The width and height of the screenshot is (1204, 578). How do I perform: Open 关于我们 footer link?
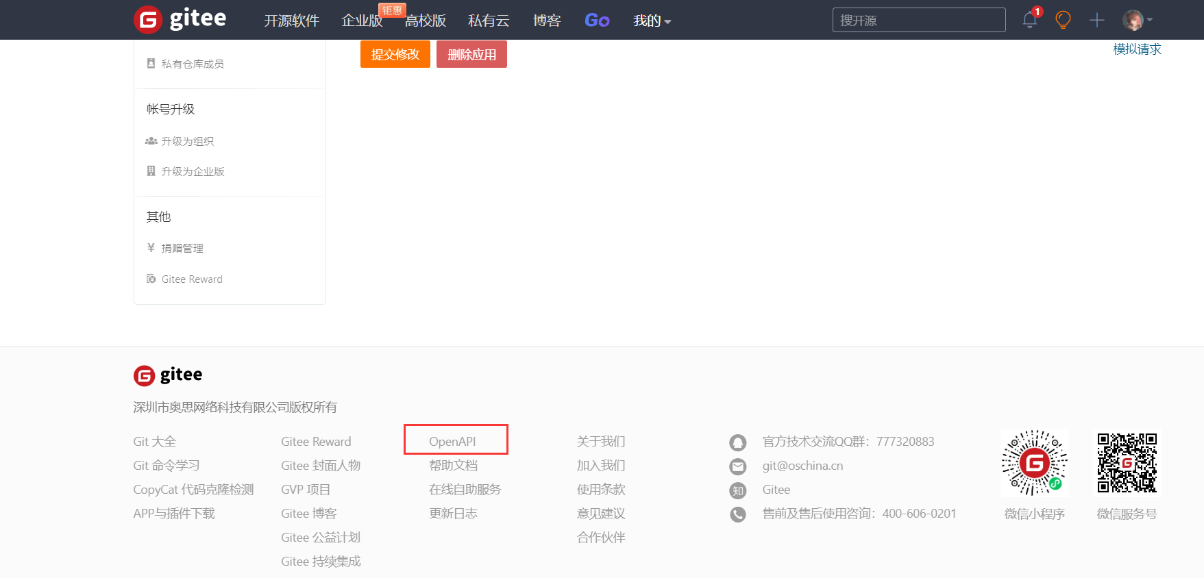601,442
